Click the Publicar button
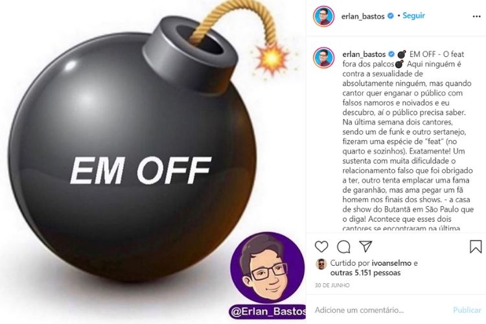Screen dimensions: 486x324 coord(467,310)
